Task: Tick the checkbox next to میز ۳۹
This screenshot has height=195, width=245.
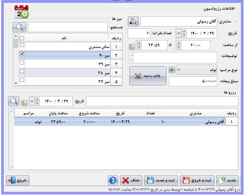Action: (x=22, y=63)
